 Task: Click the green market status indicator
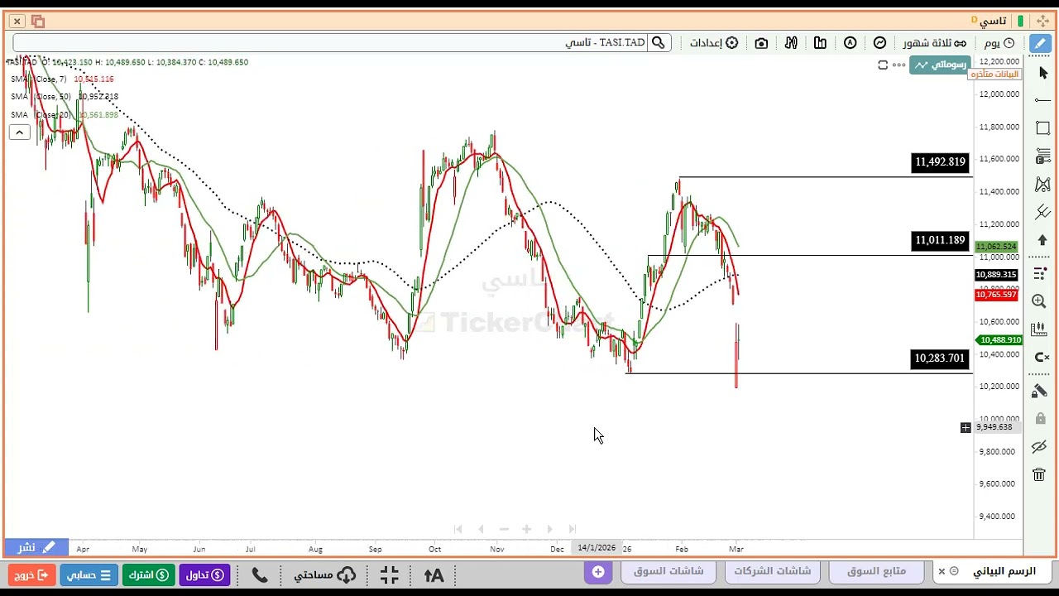1020,21
